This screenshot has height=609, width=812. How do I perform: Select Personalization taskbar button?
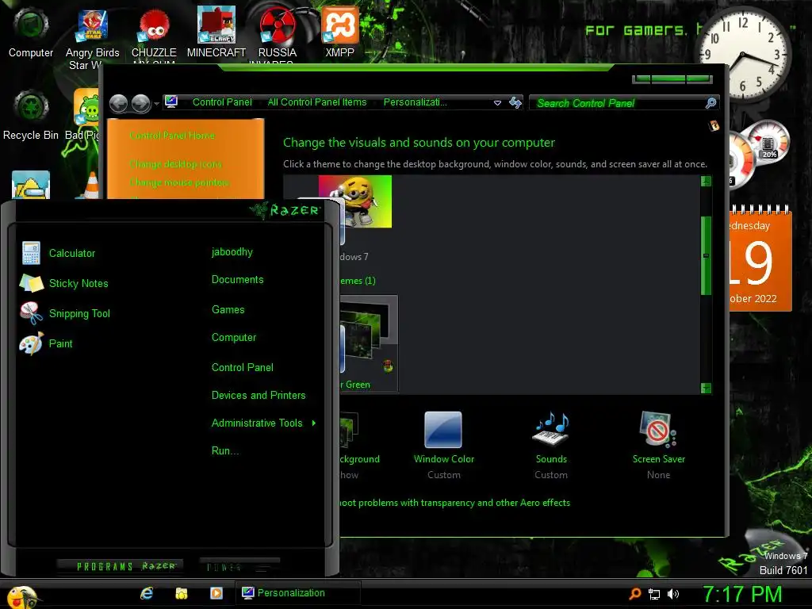tap(298, 593)
